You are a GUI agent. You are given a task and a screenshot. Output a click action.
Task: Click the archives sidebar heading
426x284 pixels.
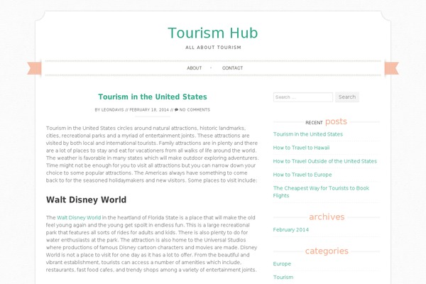click(x=327, y=217)
